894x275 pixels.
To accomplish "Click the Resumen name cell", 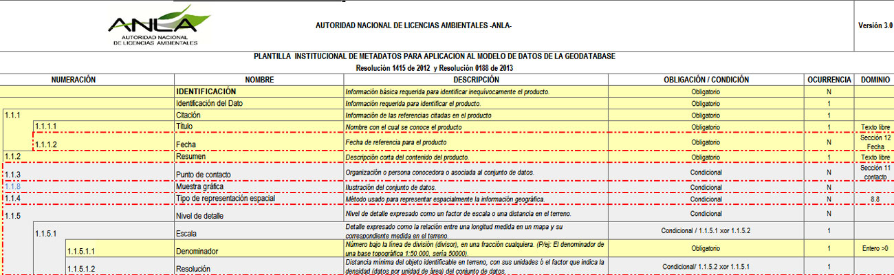I will [x=190, y=157].
